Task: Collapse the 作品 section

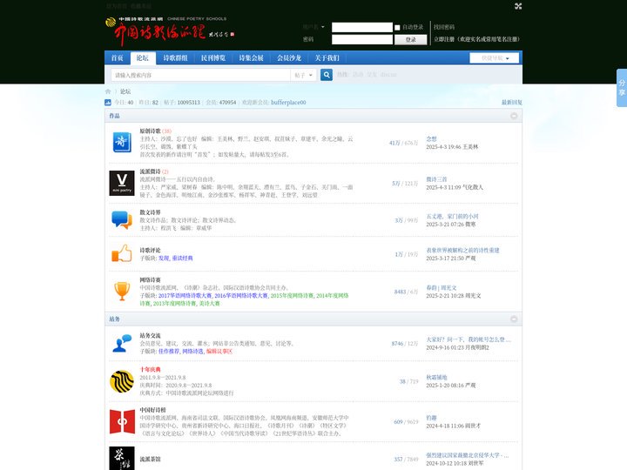Action: click(x=514, y=116)
